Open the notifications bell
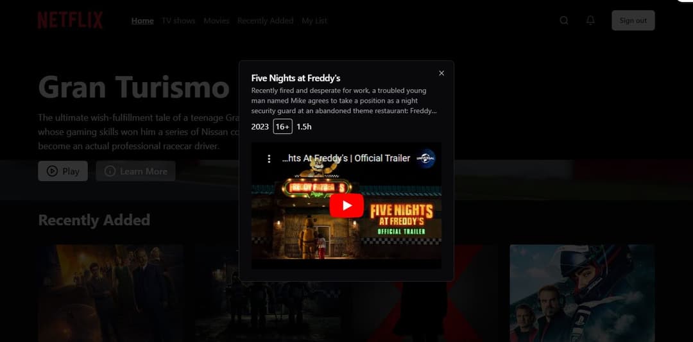This screenshot has width=693, height=342. tap(590, 21)
